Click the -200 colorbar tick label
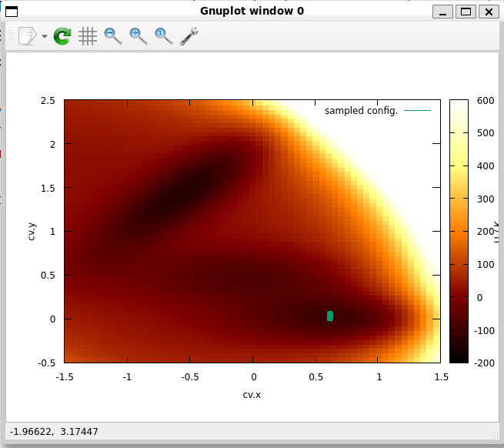The height and width of the screenshot is (448, 504). tap(484, 363)
